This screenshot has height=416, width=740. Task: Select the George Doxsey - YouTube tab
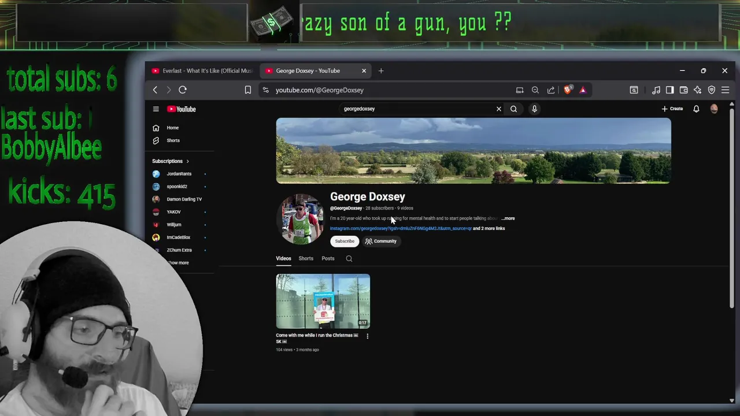pyautogui.click(x=316, y=70)
